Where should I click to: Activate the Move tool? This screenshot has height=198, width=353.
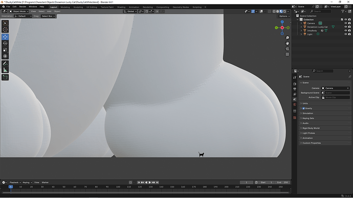click(5, 37)
